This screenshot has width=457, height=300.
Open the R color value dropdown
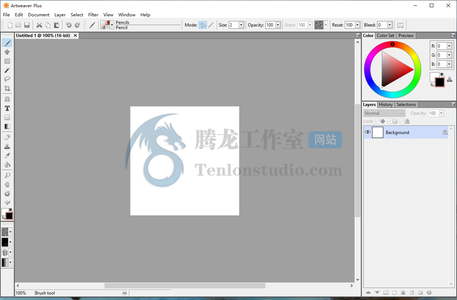pos(449,46)
